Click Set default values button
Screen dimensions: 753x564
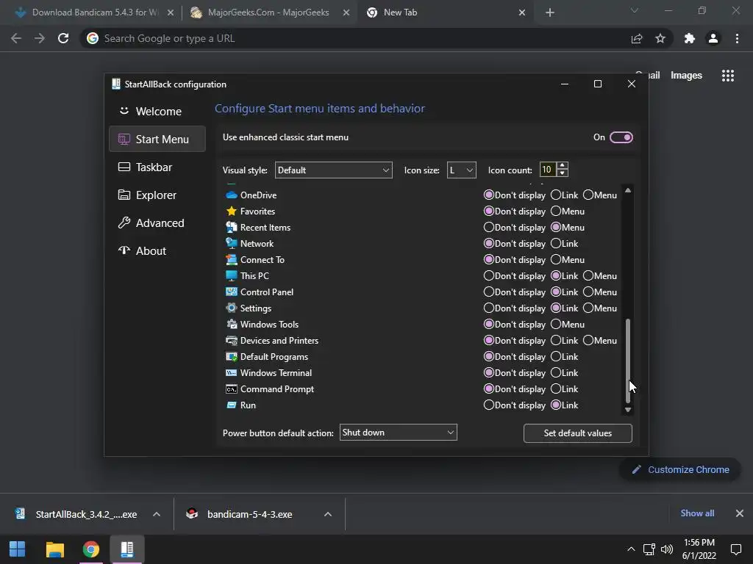click(578, 433)
